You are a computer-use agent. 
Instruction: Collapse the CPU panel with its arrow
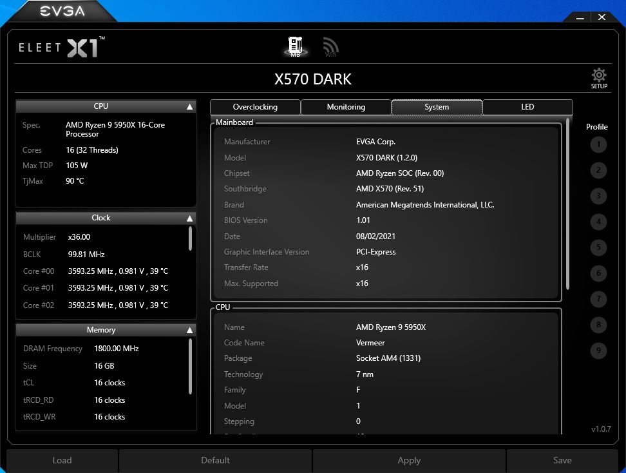coord(189,107)
